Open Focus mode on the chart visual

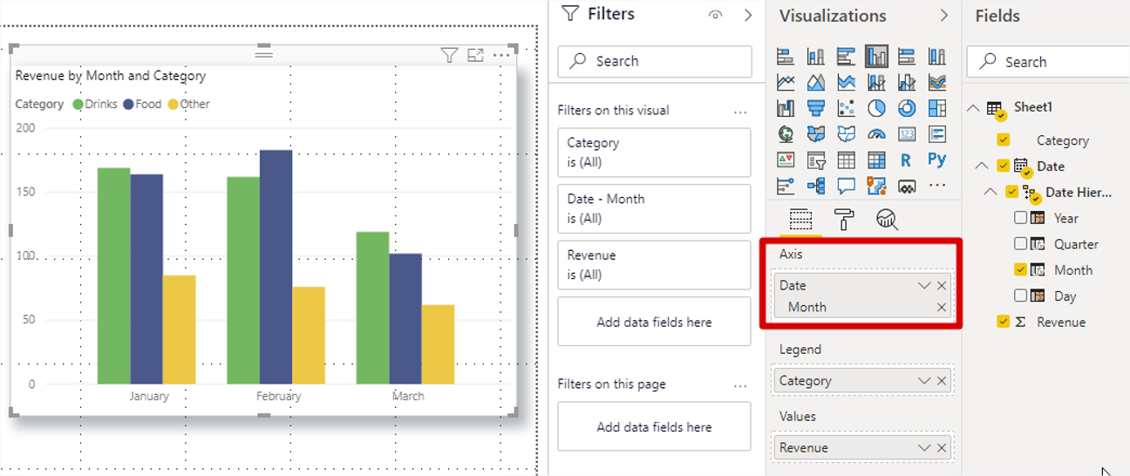coord(475,55)
